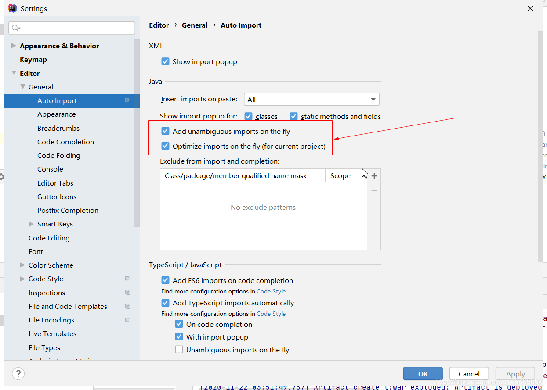Toggle With import popup checkbox
This screenshot has height=390, width=547.
click(x=179, y=337)
